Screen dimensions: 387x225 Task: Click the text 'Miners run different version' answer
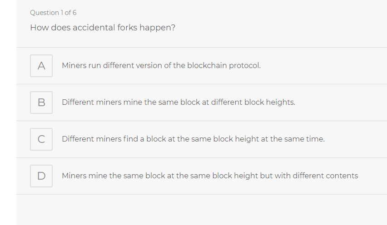[x=161, y=66]
